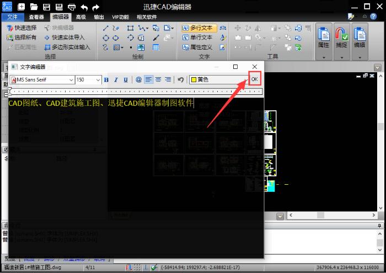Click the Save As icon
This screenshot has width=386, height=273.
click(x=59, y=7)
